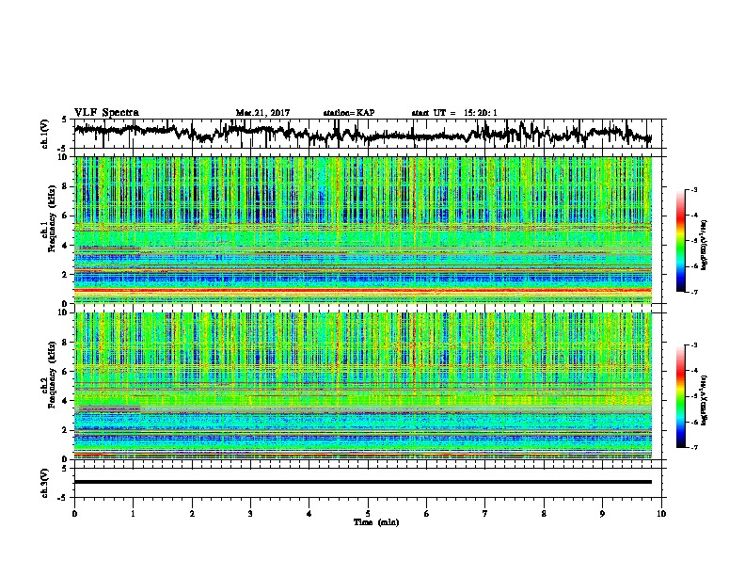745x576 pixels.
Task: Click tick label "2" on the Time axis
Action: [192, 514]
